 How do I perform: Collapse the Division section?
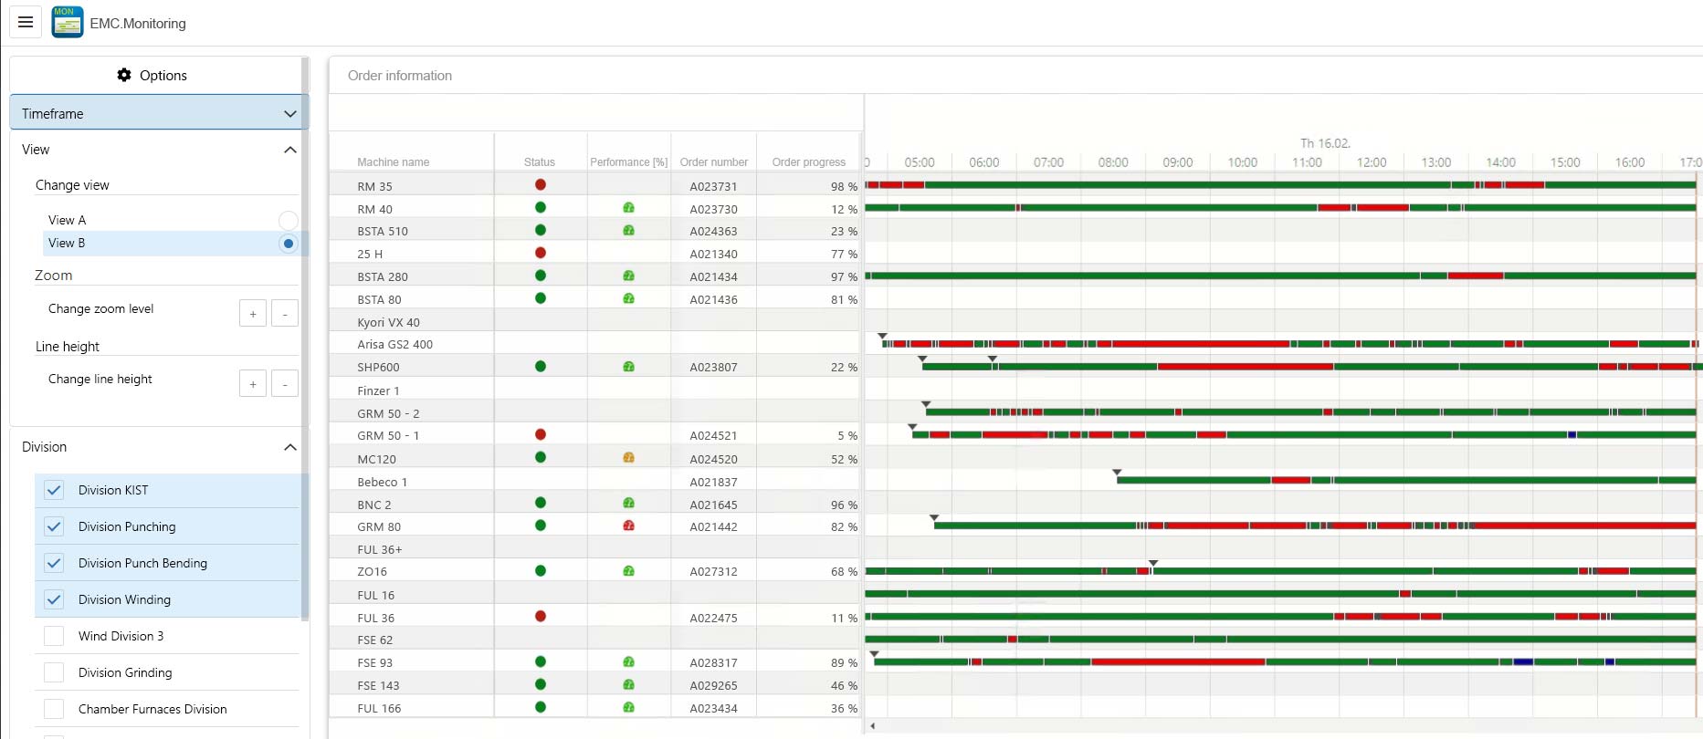(289, 447)
